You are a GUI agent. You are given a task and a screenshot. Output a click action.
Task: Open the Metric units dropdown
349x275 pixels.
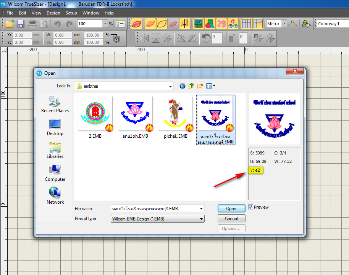(x=284, y=24)
